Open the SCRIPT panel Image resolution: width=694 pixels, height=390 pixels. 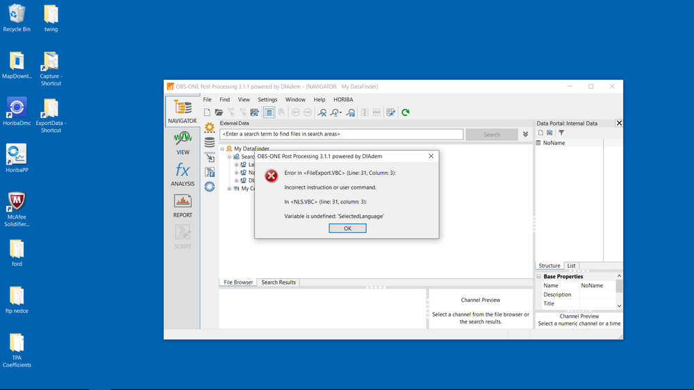[182, 237]
